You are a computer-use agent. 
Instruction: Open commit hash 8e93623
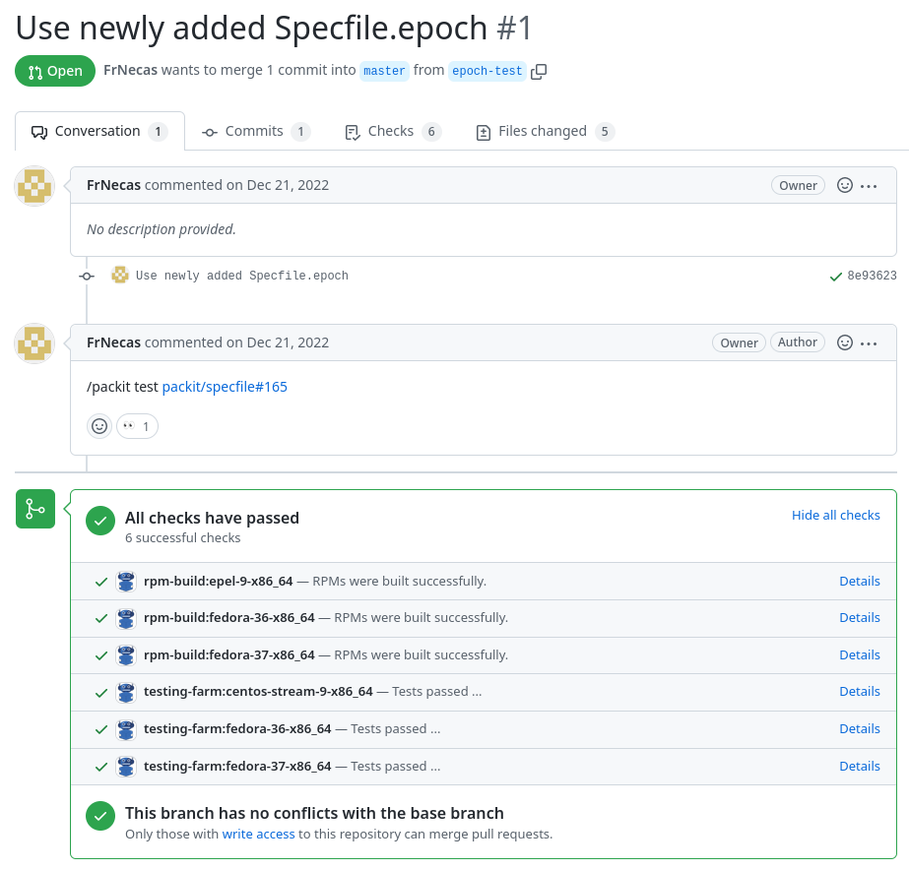872,277
